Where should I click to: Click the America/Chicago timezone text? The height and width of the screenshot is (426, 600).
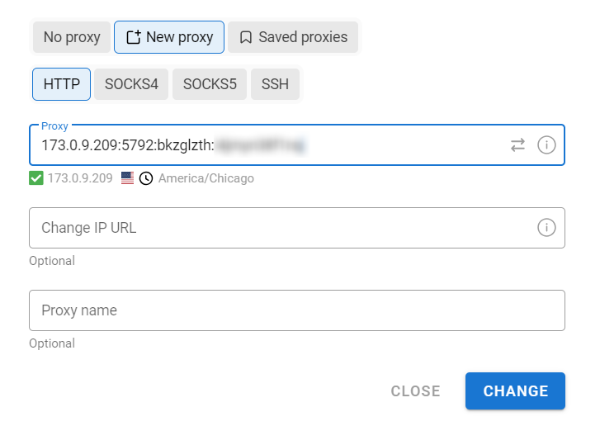(x=206, y=178)
